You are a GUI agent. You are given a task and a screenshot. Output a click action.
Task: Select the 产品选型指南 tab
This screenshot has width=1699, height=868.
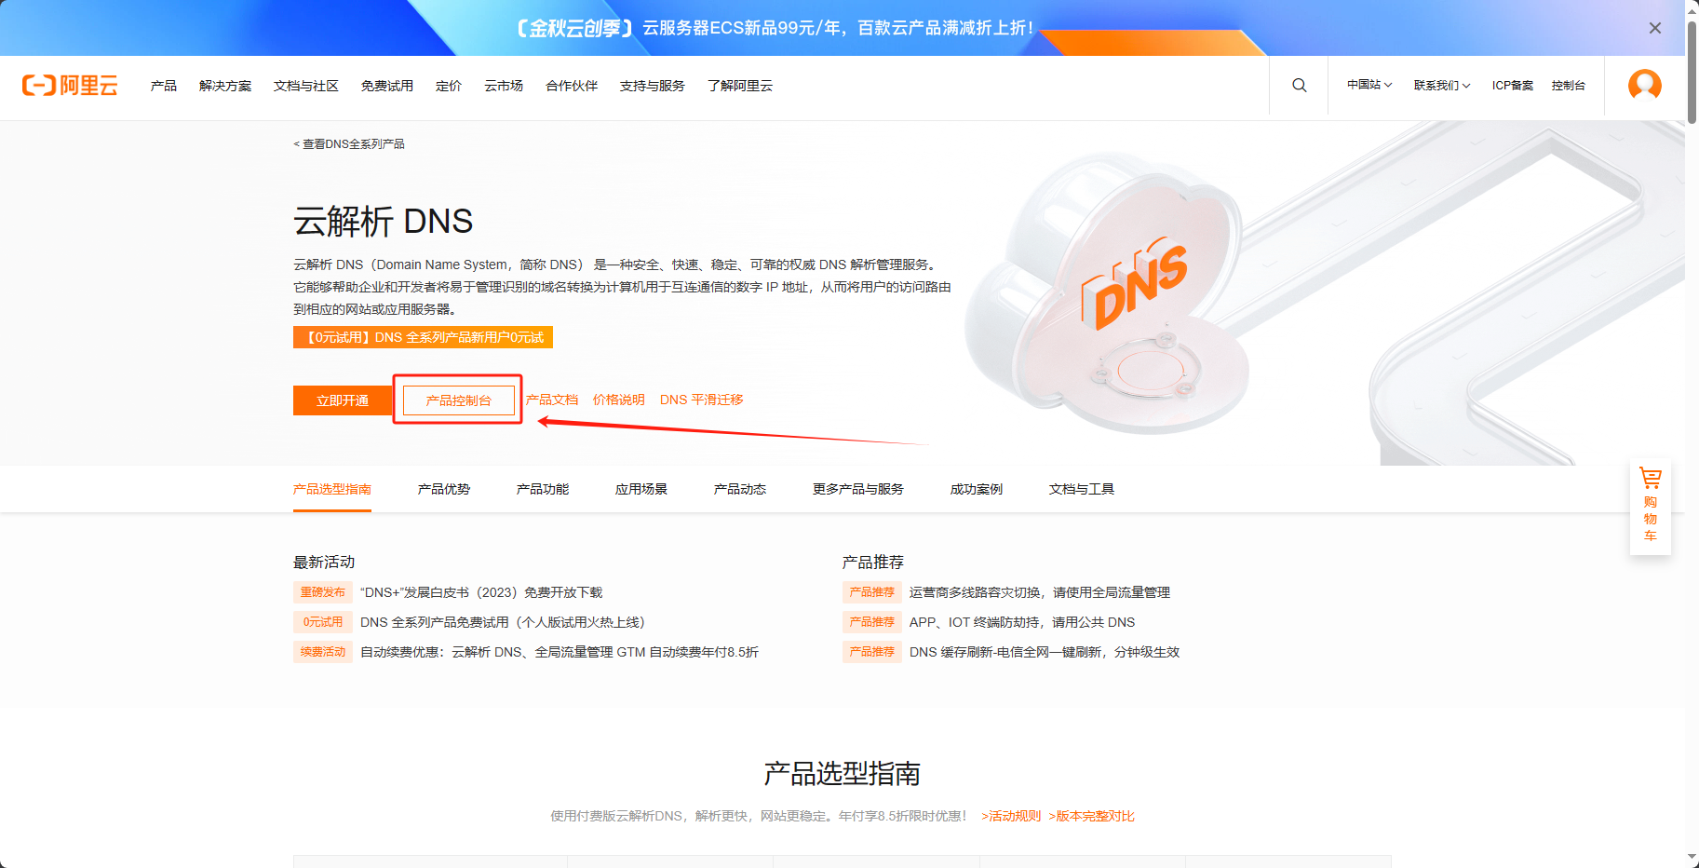[332, 489]
